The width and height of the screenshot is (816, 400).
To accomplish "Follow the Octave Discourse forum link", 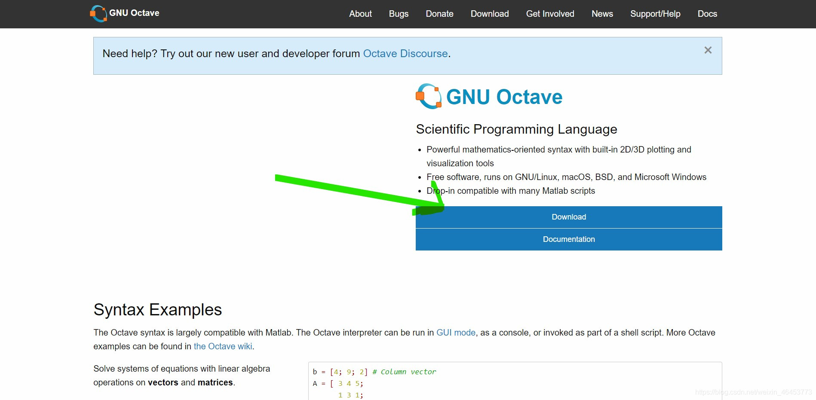I will 405,54.
